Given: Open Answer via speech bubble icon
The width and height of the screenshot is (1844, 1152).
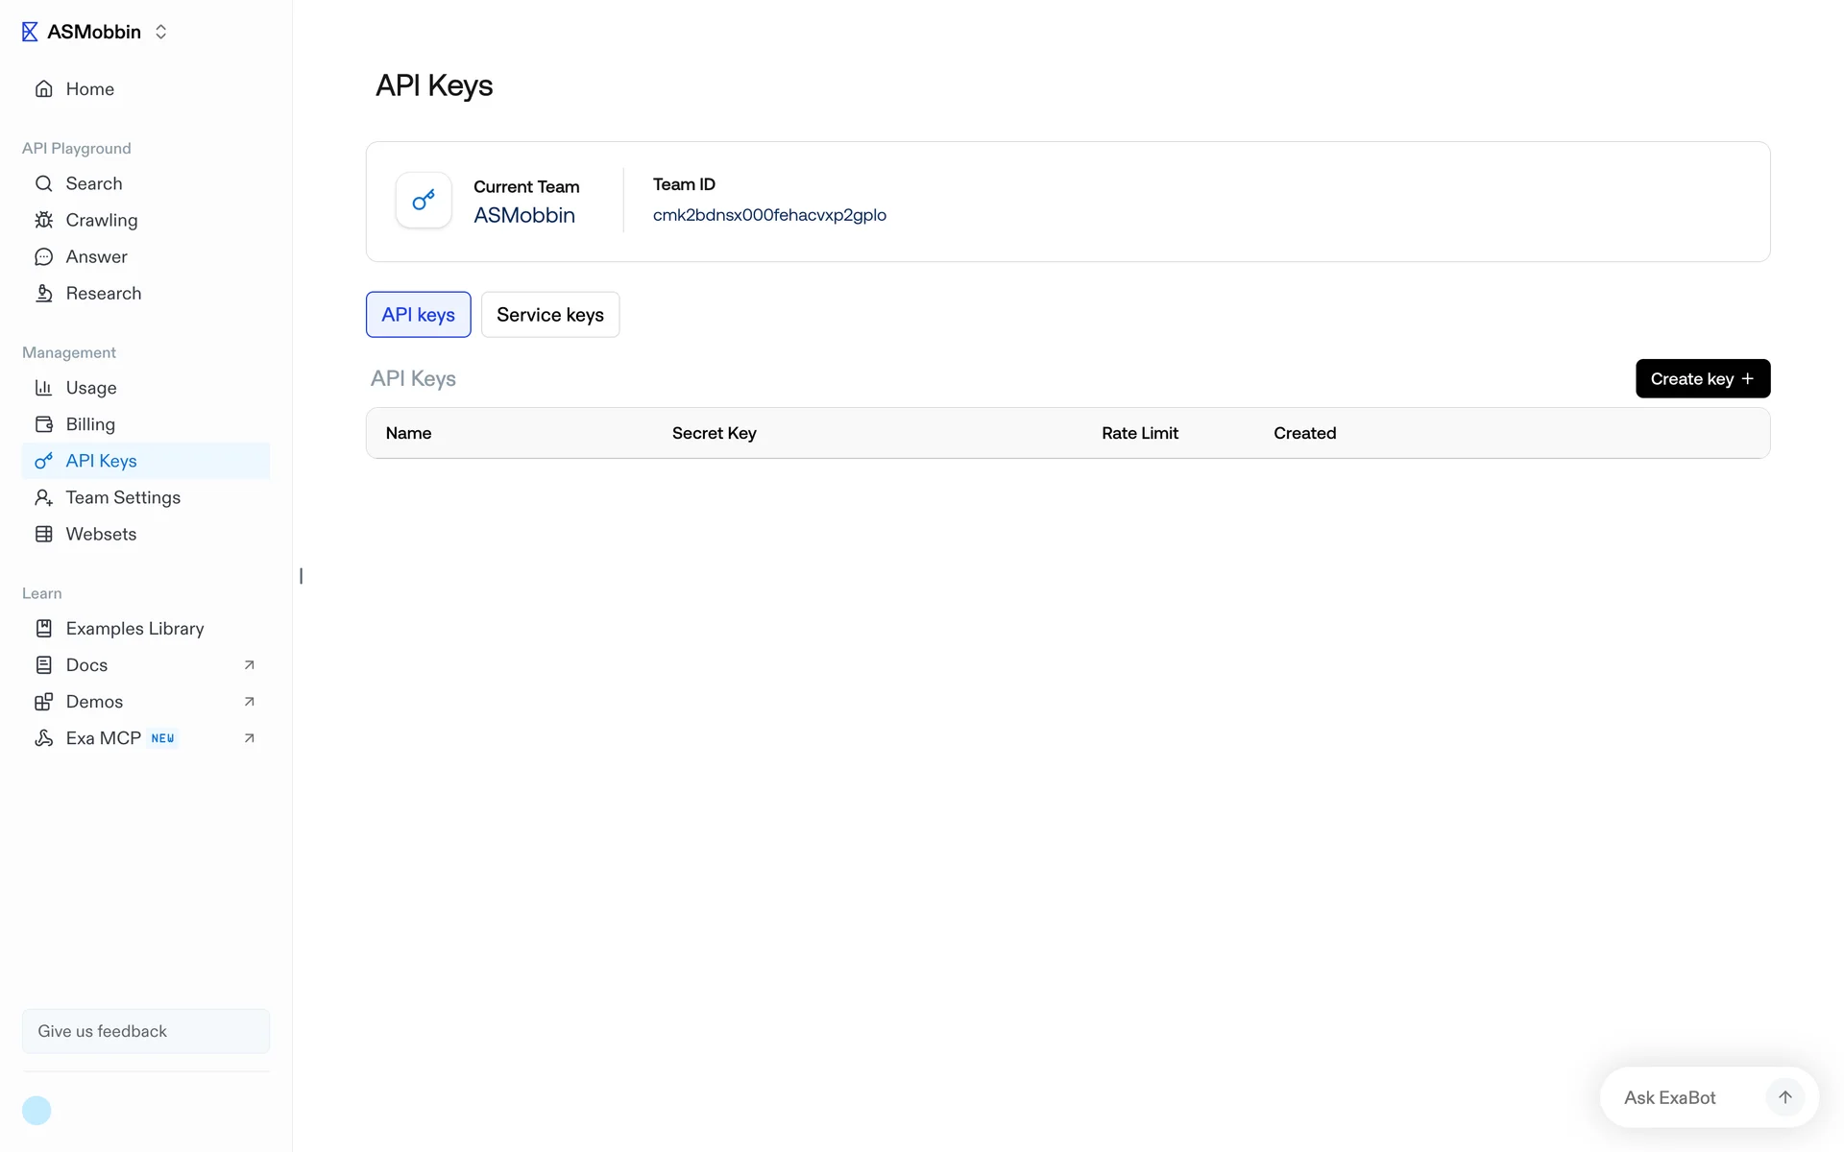Looking at the screenshot, I should click(x=44, y=256).
